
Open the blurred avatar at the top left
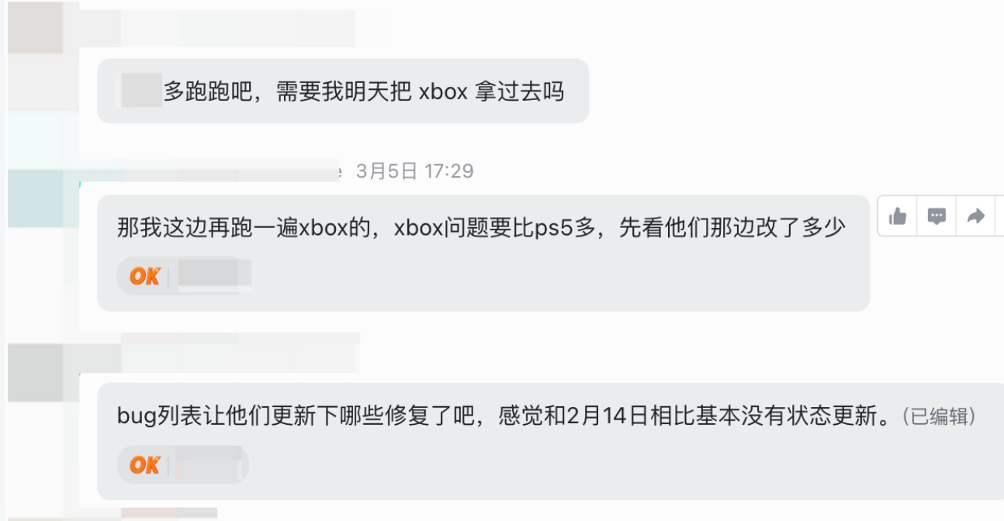(x=36, y=29)
